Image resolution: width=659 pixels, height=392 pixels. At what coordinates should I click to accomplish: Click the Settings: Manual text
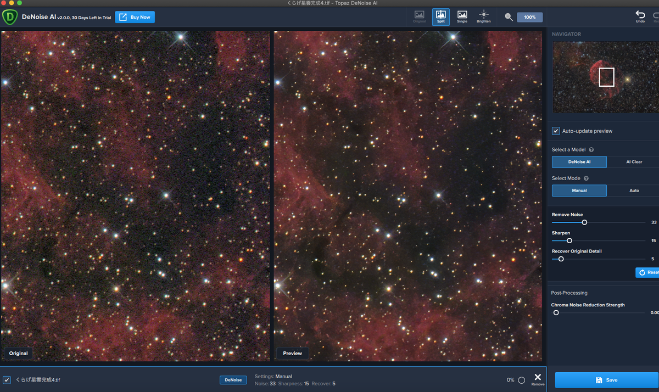click(273, 377)
